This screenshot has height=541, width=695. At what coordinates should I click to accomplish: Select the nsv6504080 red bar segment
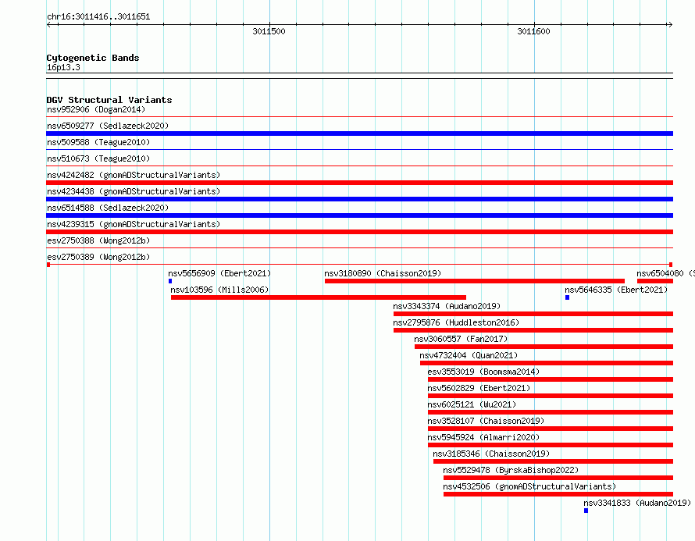(655, 281)
